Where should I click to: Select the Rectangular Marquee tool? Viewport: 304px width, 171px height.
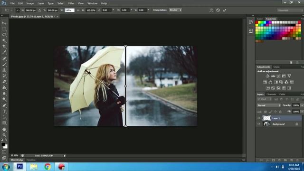point(4,29)
